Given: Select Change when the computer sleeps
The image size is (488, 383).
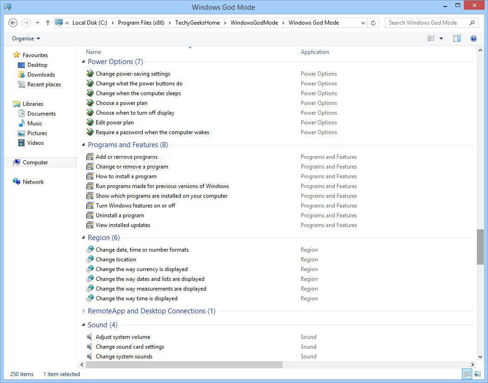Looking at the screenshot, I should (138, 93).
